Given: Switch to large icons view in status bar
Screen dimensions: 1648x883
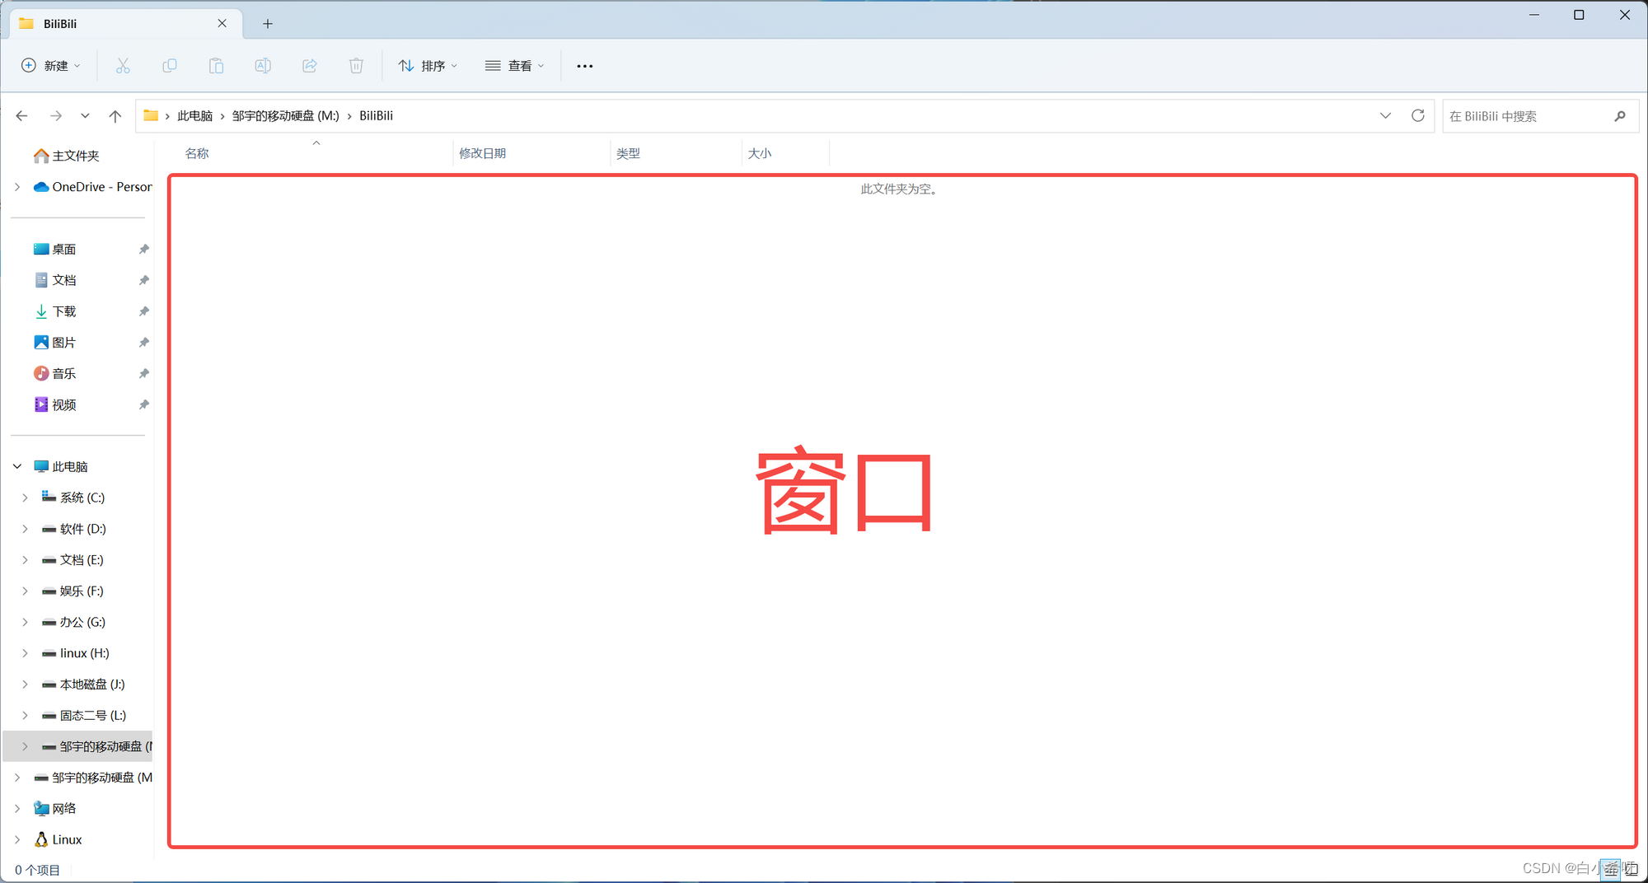Looking at the screenshot, I should click(x=1631, y=869).
